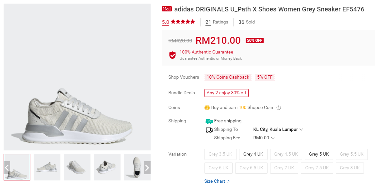Image resolution: width=375 pixels, height=186 pixels.
Task: Open the Size Chart link
Action: click(x=217, y=181)
